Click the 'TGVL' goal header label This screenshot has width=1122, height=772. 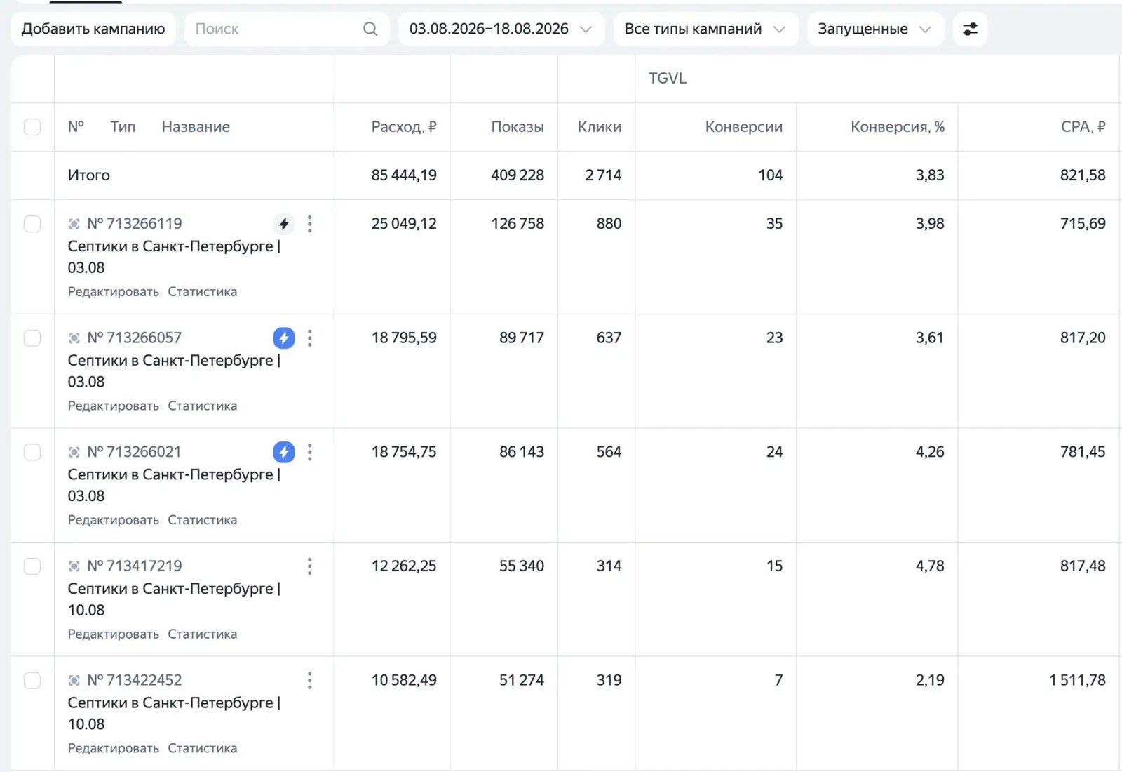click(668, 78)
